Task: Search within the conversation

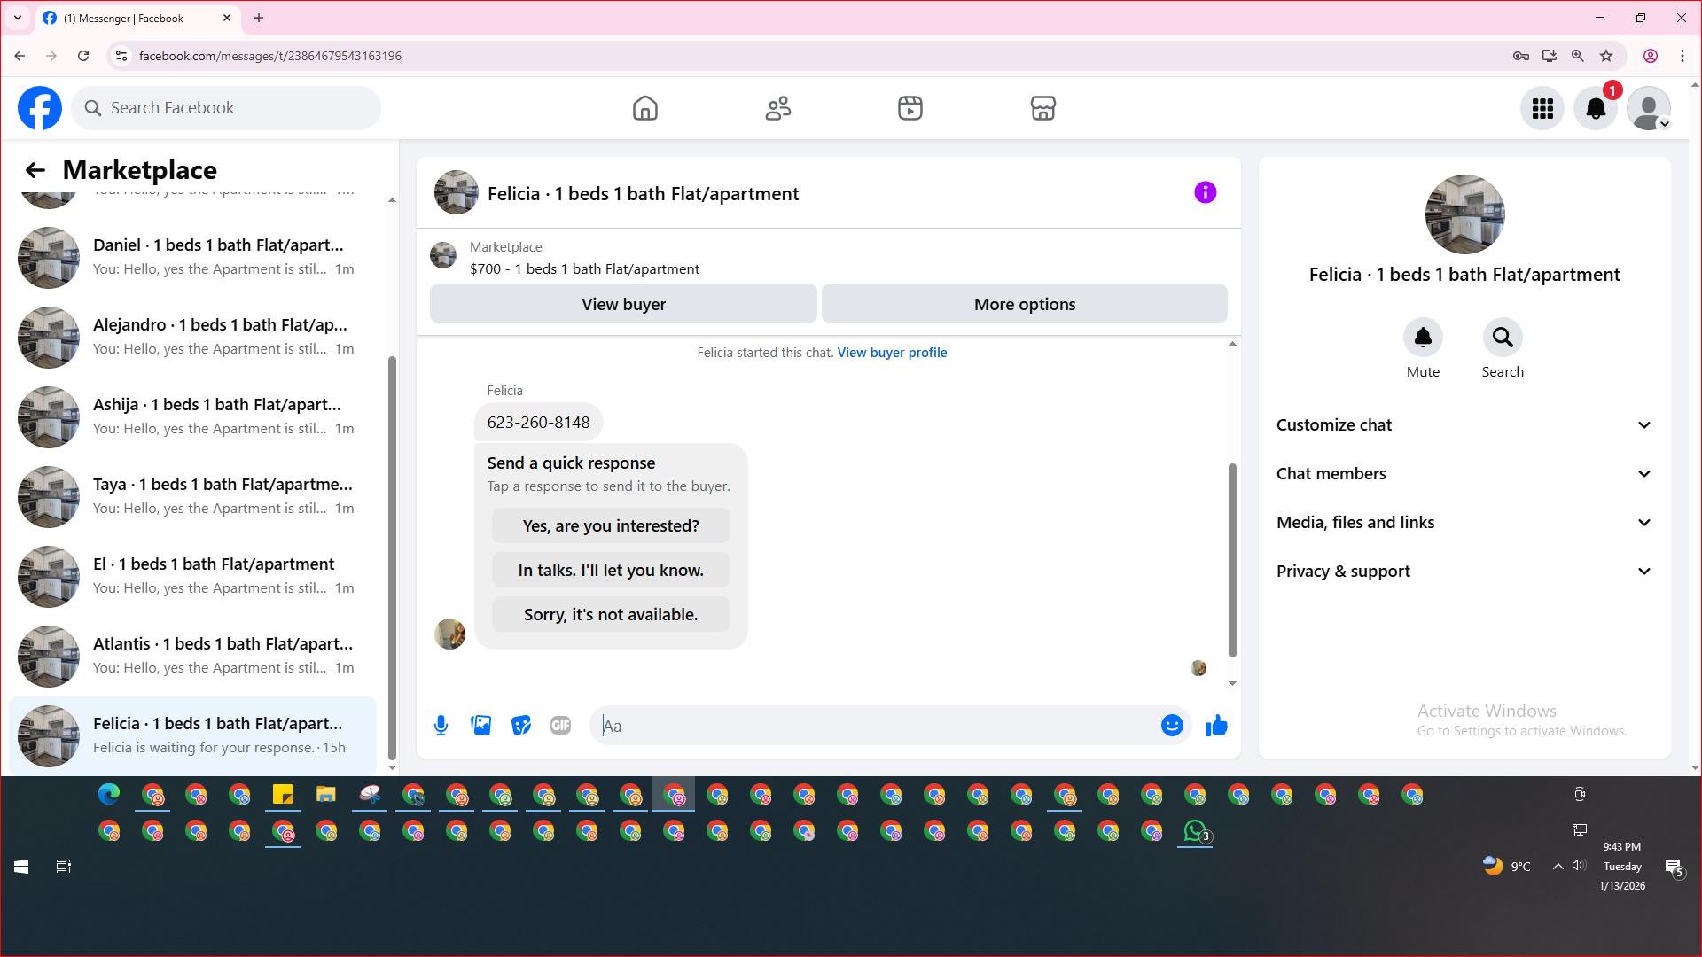Action: [x=1503, y=338]
